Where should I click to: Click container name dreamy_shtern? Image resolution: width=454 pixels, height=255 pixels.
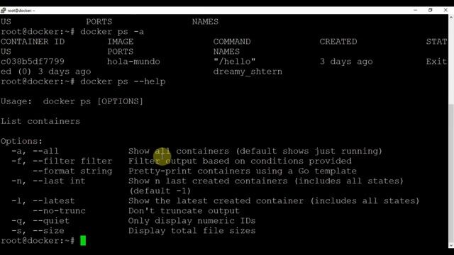[x=248, y=72]
